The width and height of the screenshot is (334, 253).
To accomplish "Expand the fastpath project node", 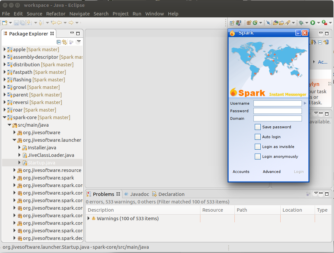I will (5, 72).
